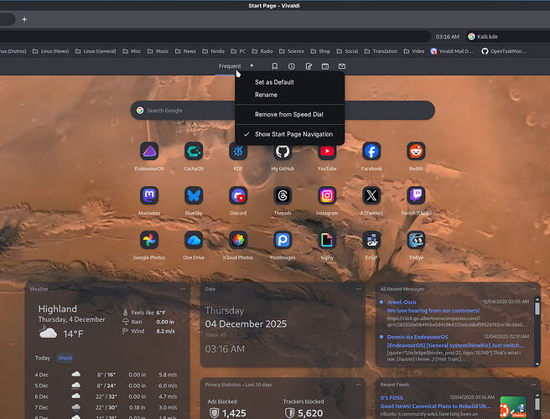550x419 pixels.
Task: Choose Set as Default from context menu
Action: coord(274,82)
